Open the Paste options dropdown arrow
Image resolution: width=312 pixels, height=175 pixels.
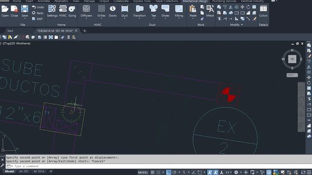click(x=193, y=18)
